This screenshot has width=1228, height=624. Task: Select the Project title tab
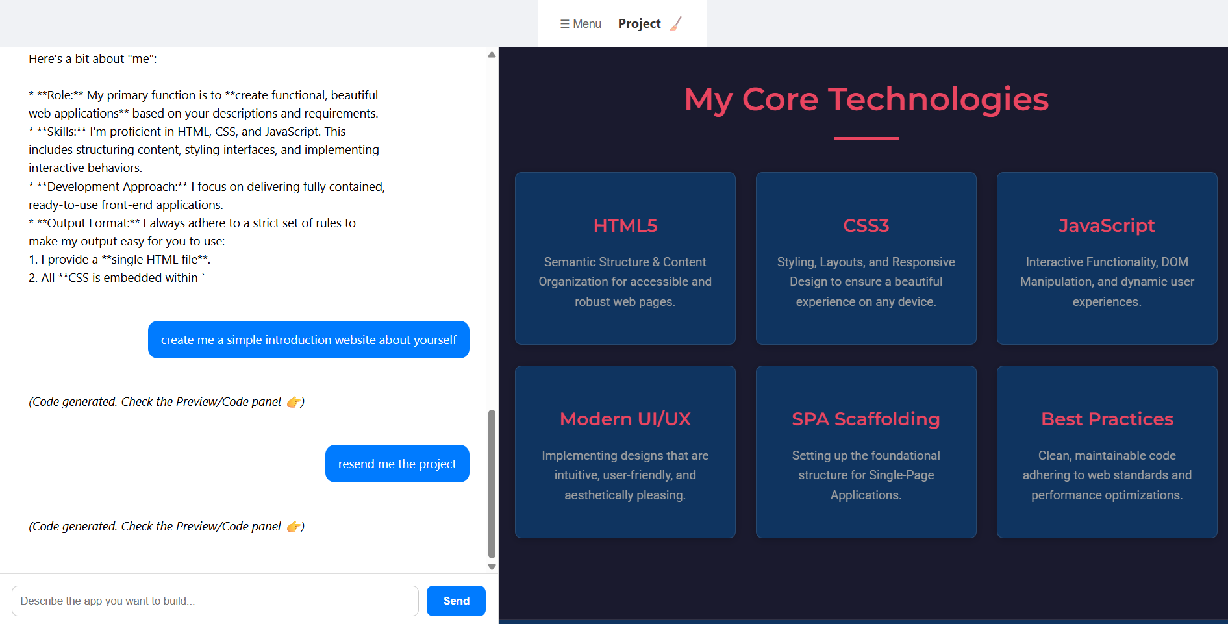point(639,24)
